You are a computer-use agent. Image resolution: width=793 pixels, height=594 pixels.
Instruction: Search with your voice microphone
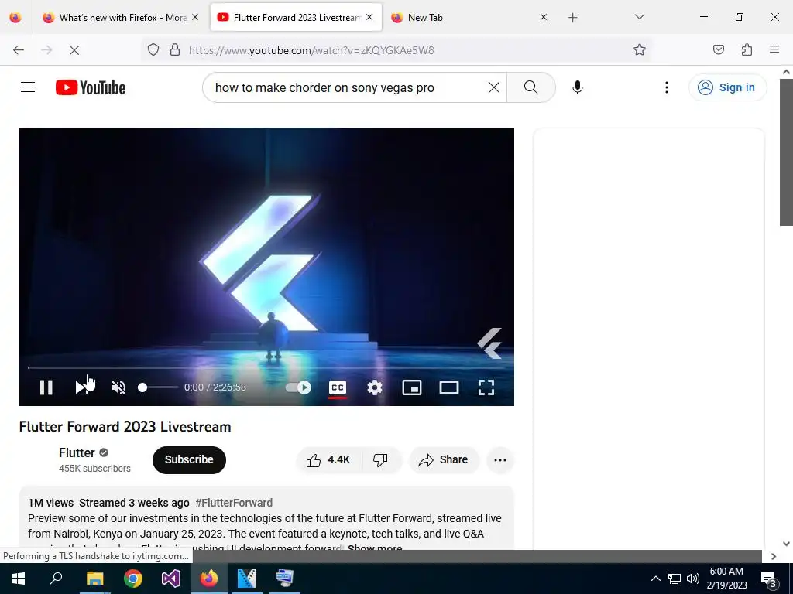click(578, 87)
